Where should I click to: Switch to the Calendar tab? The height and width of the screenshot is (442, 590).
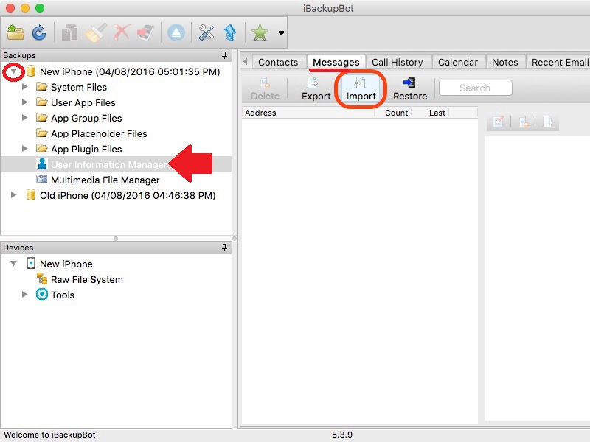pyautogui.click(x=458, y=62)
